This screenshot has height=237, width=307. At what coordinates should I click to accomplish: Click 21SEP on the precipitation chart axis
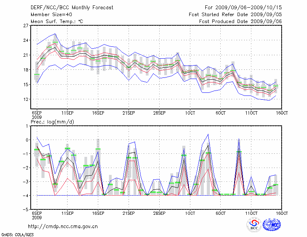pyautogui.click(x=129, y=213)
